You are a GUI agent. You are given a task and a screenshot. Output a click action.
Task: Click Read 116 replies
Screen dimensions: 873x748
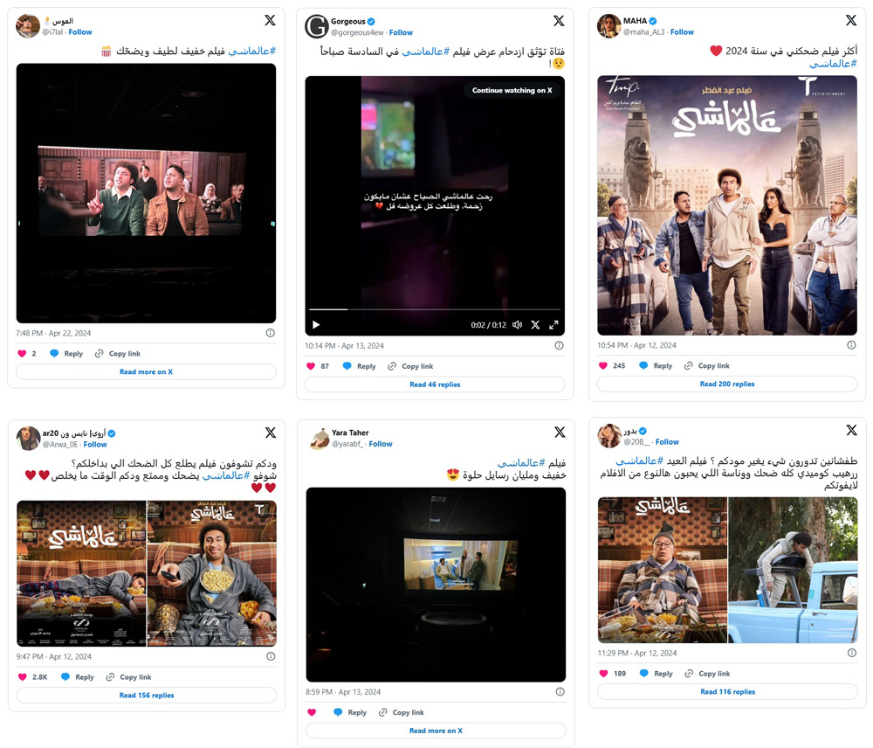click(x=728, y=692)
